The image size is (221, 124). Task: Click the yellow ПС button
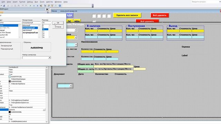click(x=69, y=21)
